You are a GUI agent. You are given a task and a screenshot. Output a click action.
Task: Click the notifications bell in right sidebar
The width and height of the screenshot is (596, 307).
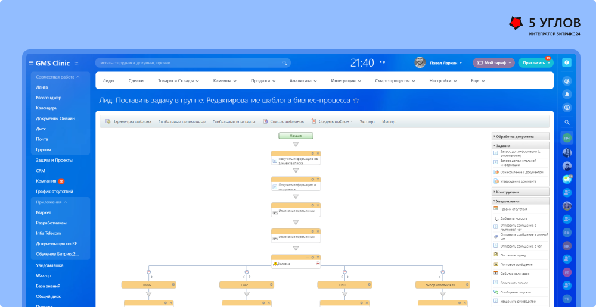point(567,94)
